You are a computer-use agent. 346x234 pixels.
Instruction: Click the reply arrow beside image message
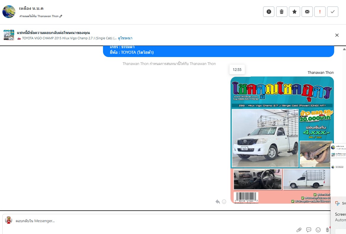tap(218, 201)
